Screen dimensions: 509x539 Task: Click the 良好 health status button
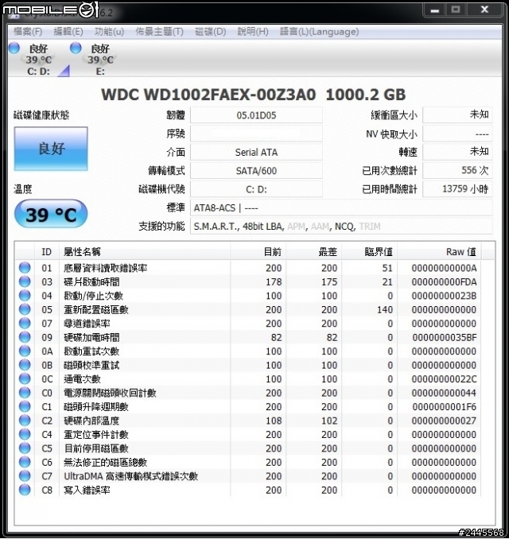[x=51, y=149]
